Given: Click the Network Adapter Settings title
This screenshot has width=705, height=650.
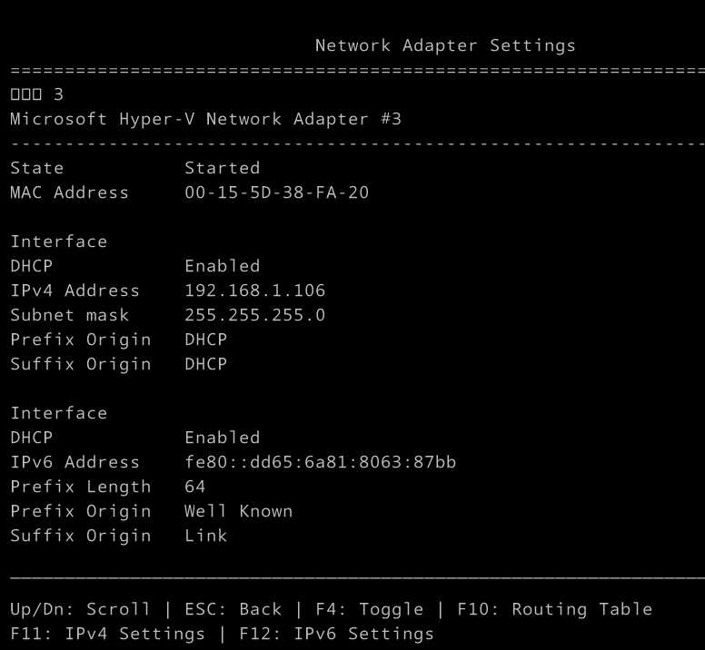Looking at the screenshot, I should pos(445,45).
